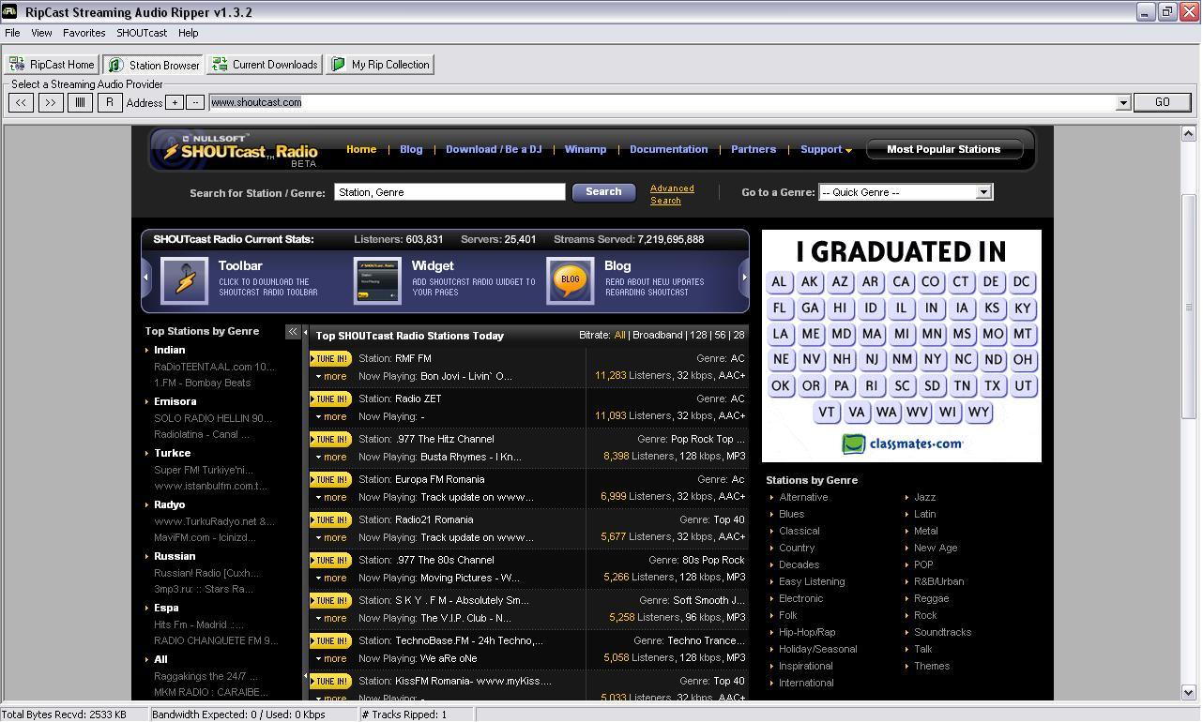This screenshot has width=1203, height=722.
Task: Click the stop loading bars button
Action: [81, 102]
